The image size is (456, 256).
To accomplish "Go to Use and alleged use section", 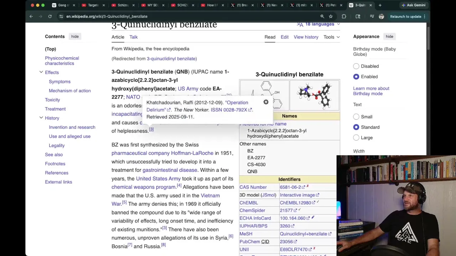I will click(x=69, y=136).
